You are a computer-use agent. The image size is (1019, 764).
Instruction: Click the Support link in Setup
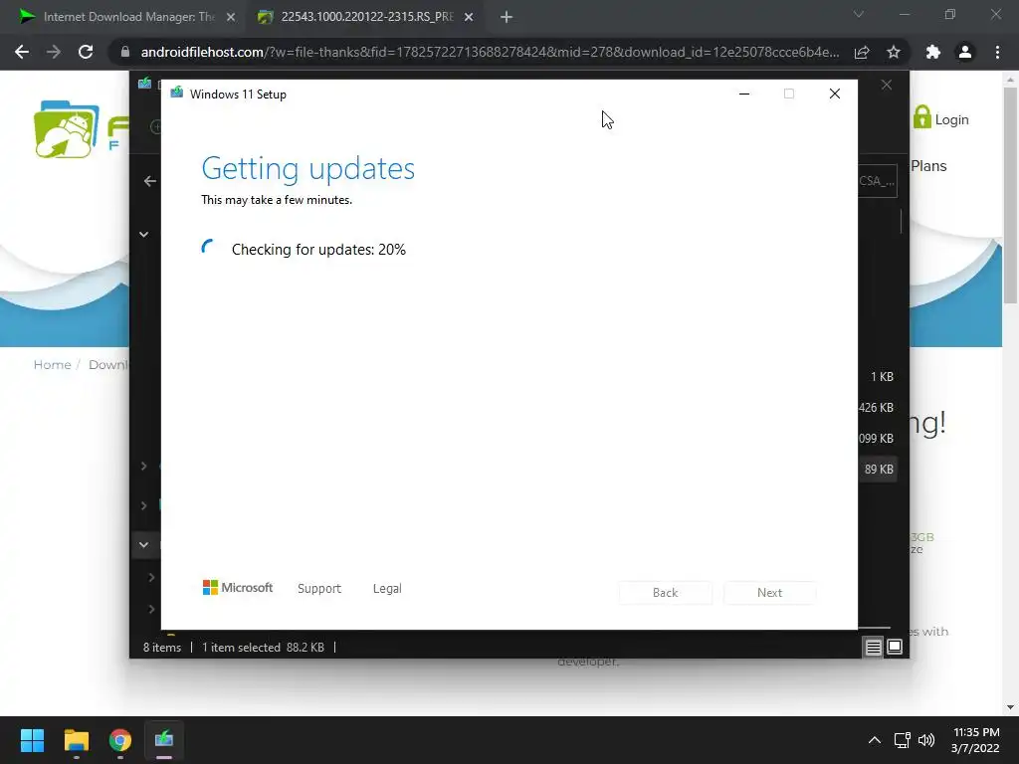click(x=319, y=588)
